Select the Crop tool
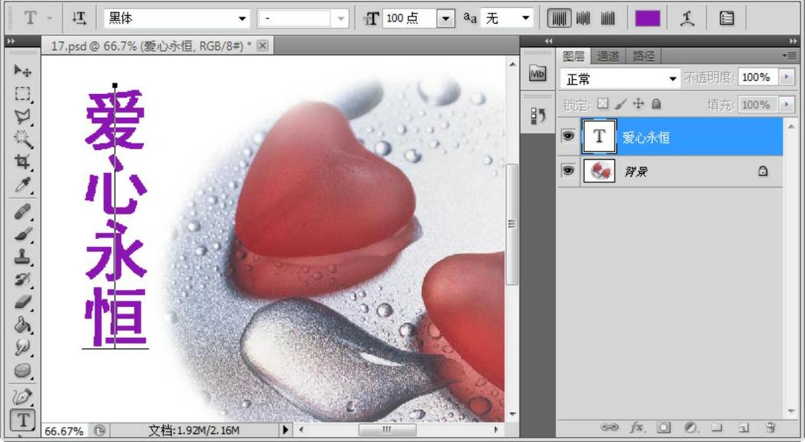The height and width of the screenshot is (442, 805). [x=23, y=162]
